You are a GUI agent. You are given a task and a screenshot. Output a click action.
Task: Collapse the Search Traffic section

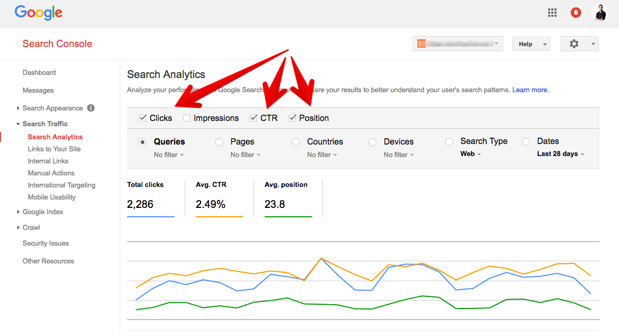pyautogui.click(x=45, y=124)
